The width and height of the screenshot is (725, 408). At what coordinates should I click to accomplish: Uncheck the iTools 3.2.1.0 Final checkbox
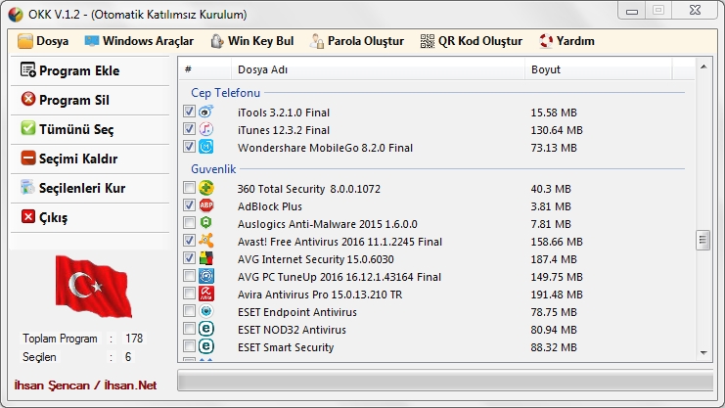[189, 112]
